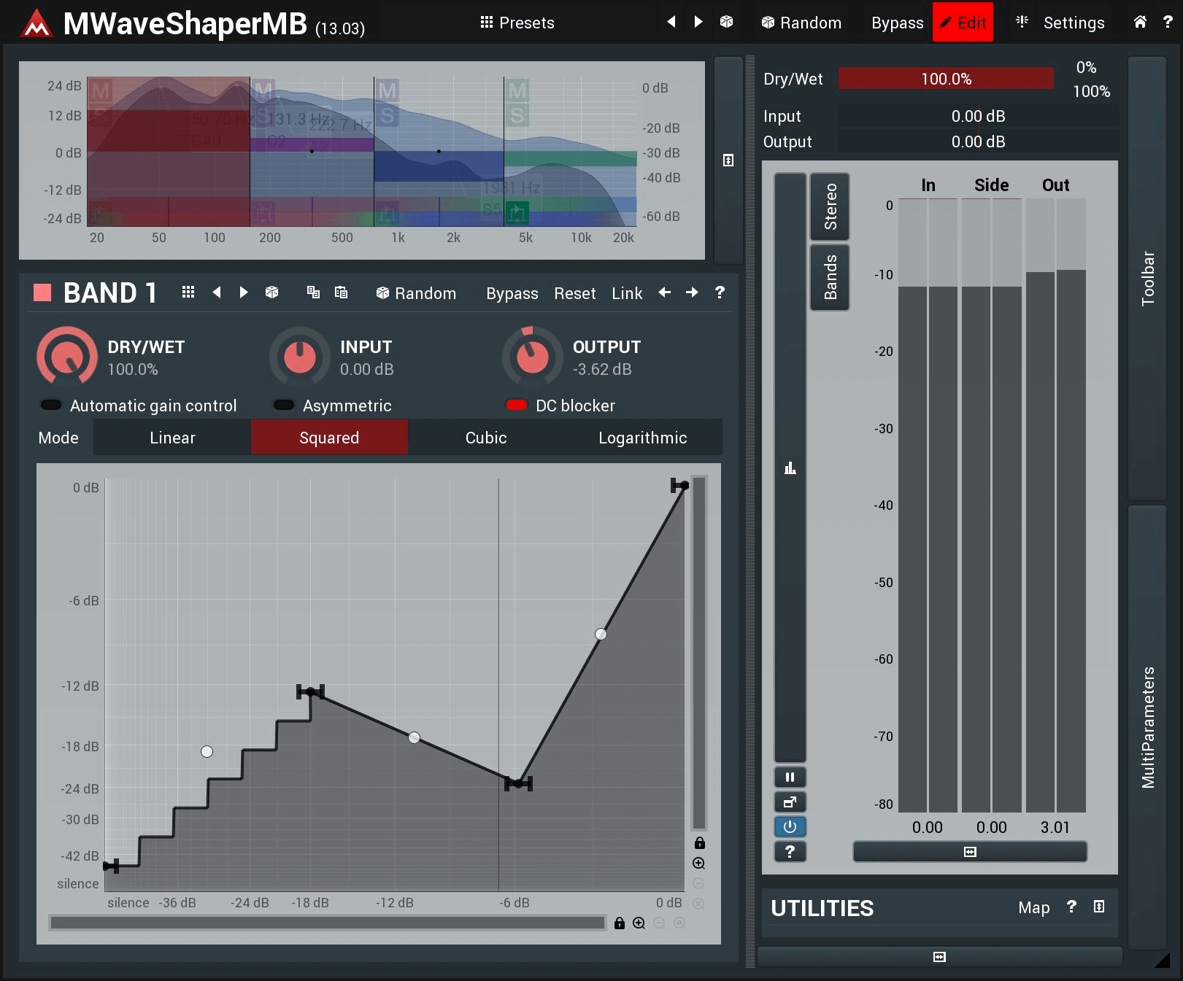1183x981 pixels.
Task: Click Map in Utilities
Action: coord(1033,907)
